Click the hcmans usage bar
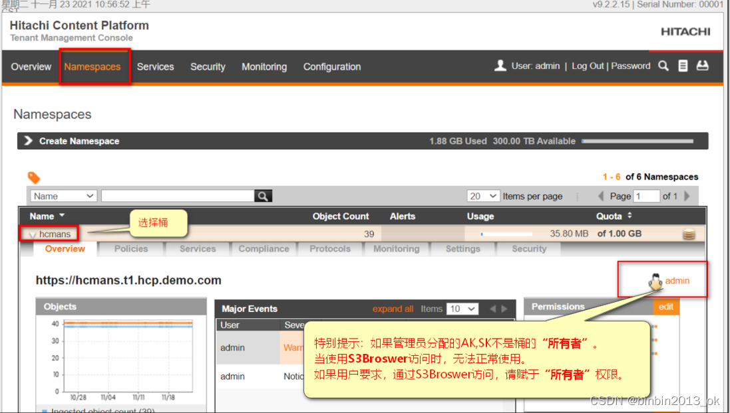Image resolution: width=730 pixels, height=413 pixels. (506, 234)
